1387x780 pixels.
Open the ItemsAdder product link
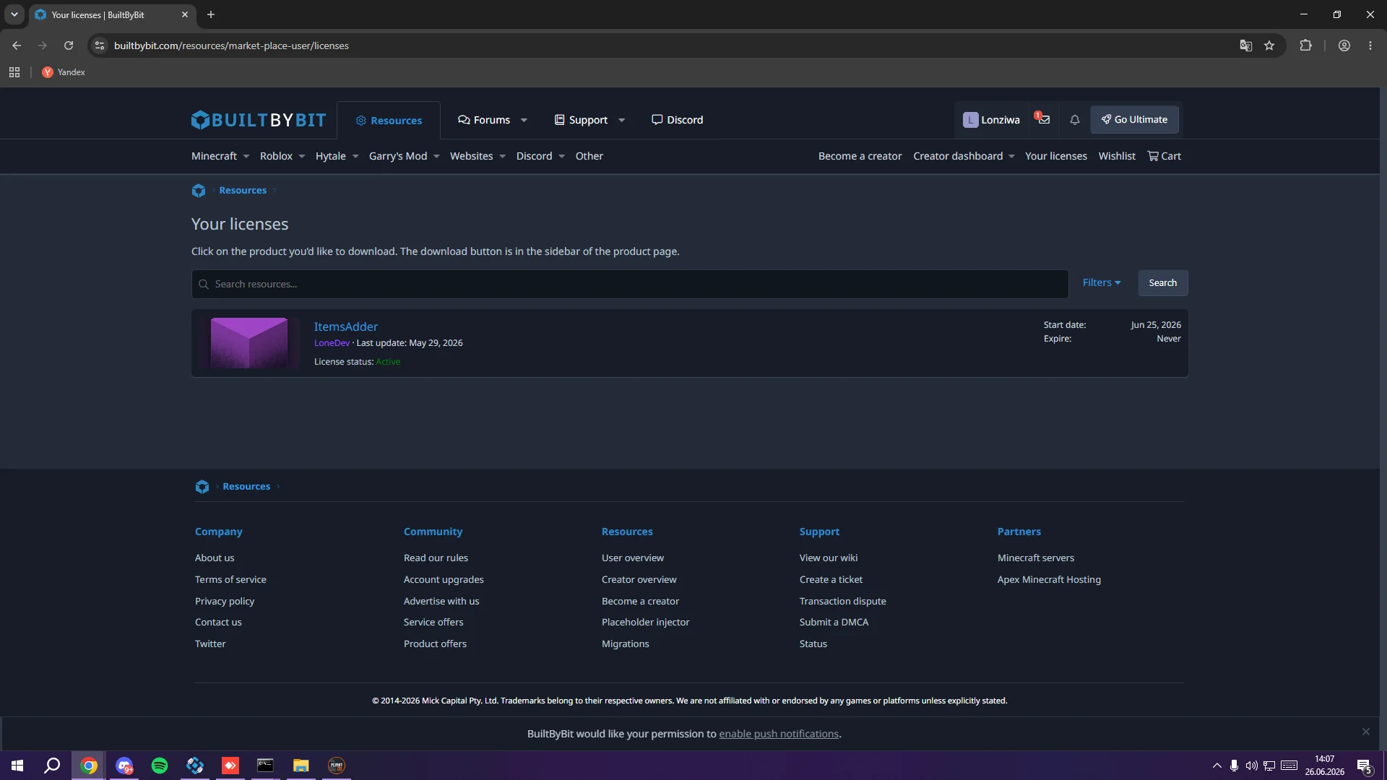345,326
